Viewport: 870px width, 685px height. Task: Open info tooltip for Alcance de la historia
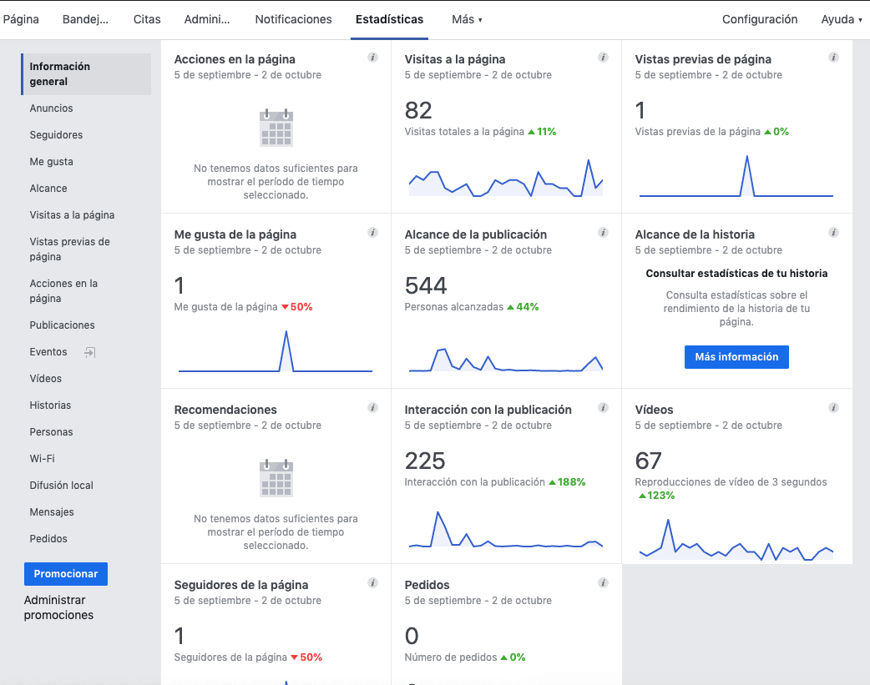coord(832,233)
